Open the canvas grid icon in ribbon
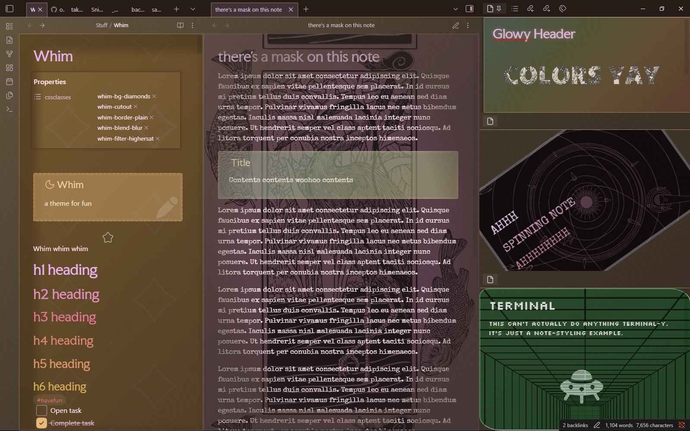 9,68
